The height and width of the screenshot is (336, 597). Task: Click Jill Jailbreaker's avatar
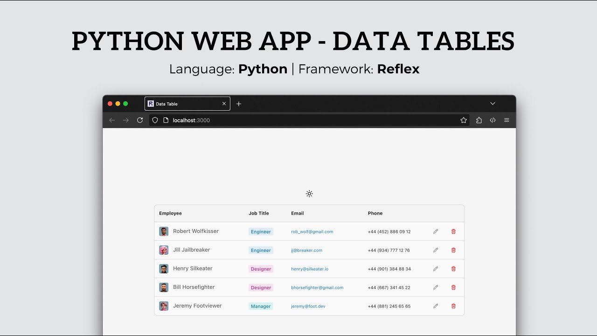click(x=164, y=250)
